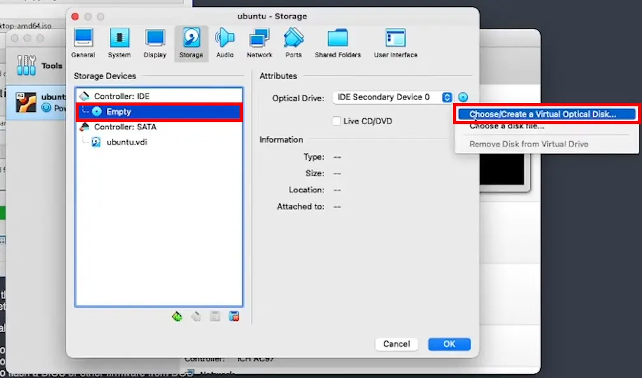This screenshot has height=378, width=642.
Task: Select Controller: SATA in storage tree
Action: point(159,127)
